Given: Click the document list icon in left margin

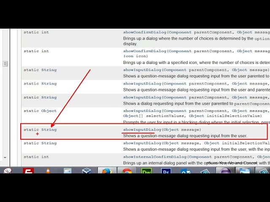Looking at the screenshot, I should coord(5,64).
